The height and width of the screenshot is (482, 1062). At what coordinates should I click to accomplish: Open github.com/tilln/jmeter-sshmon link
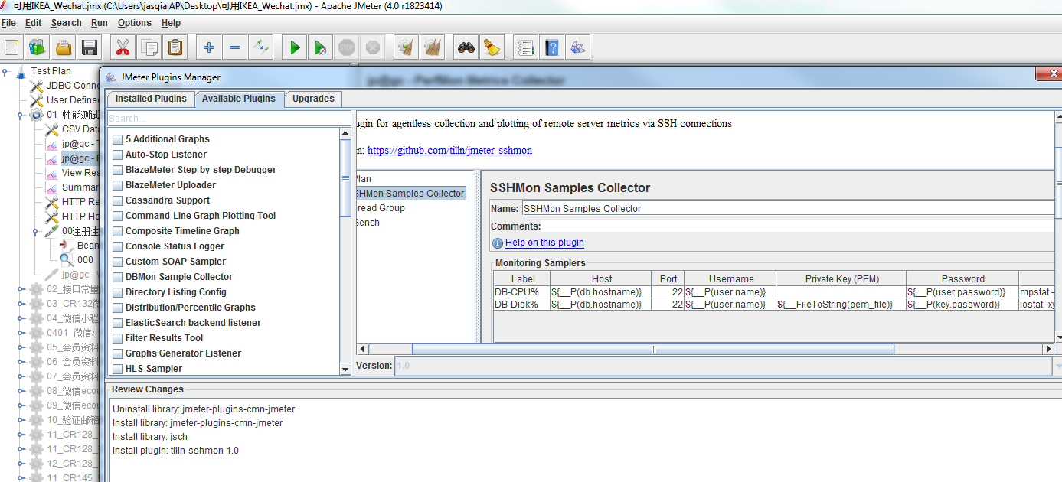[x=449, y=151]
